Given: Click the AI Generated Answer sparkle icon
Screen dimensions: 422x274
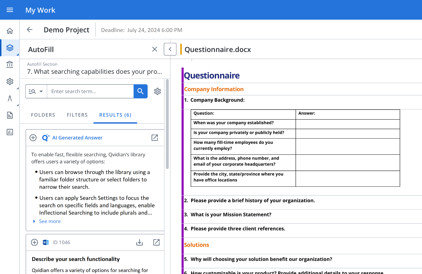Looking at the screenshot, I should (x=46, y=138).
